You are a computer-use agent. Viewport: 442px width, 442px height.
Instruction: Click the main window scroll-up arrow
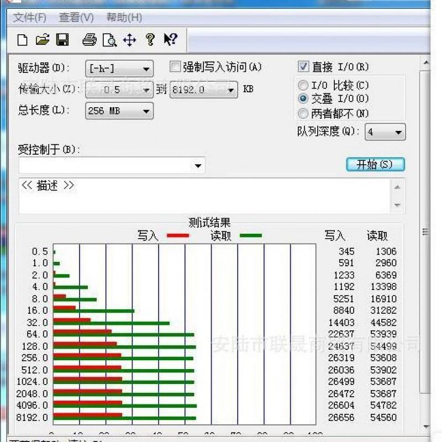pyautogui.click(x=426, y=62)
